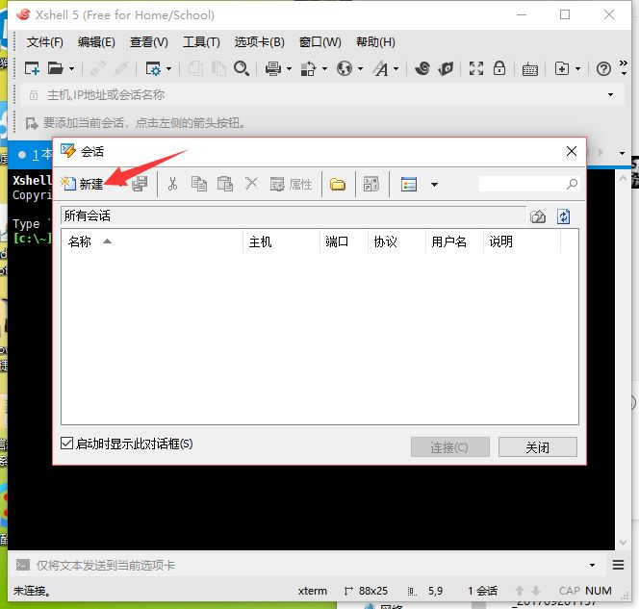Click the globe encoding icon

point(345,68)
